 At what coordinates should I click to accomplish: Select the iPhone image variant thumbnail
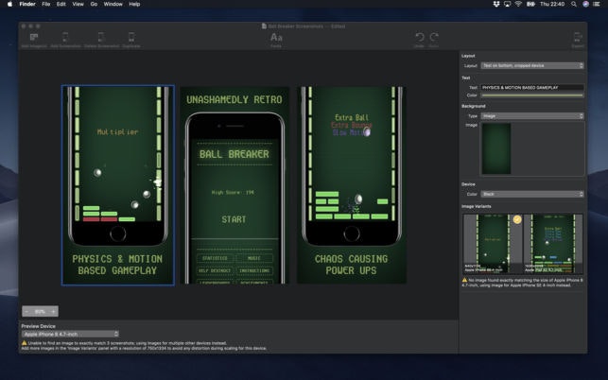coord(493,244)
